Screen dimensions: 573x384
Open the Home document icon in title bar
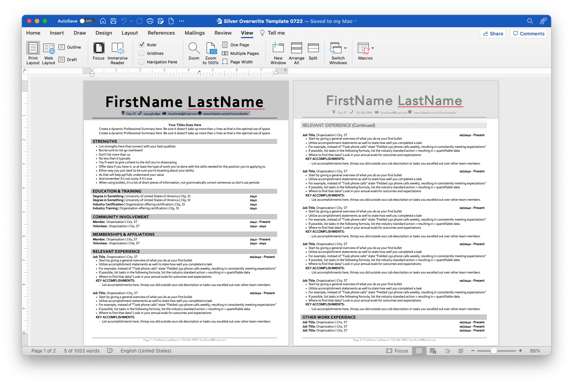tap(103, 21)
